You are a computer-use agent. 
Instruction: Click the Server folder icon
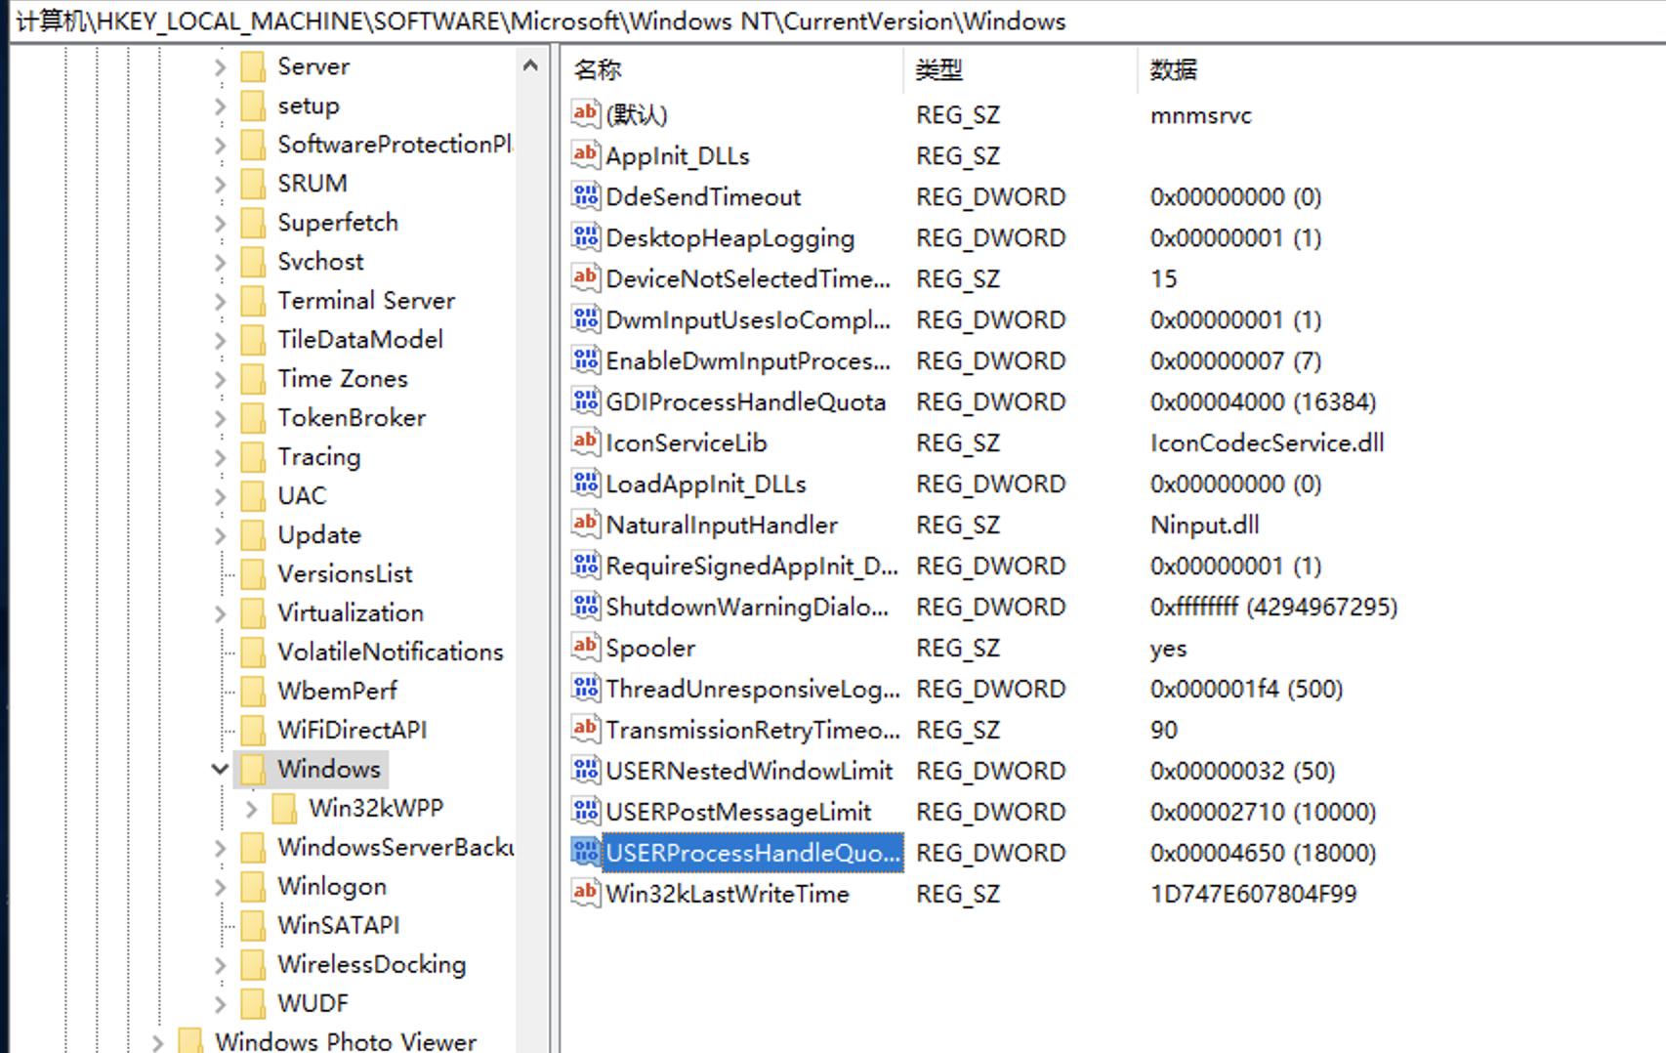[x=253, y=66]
